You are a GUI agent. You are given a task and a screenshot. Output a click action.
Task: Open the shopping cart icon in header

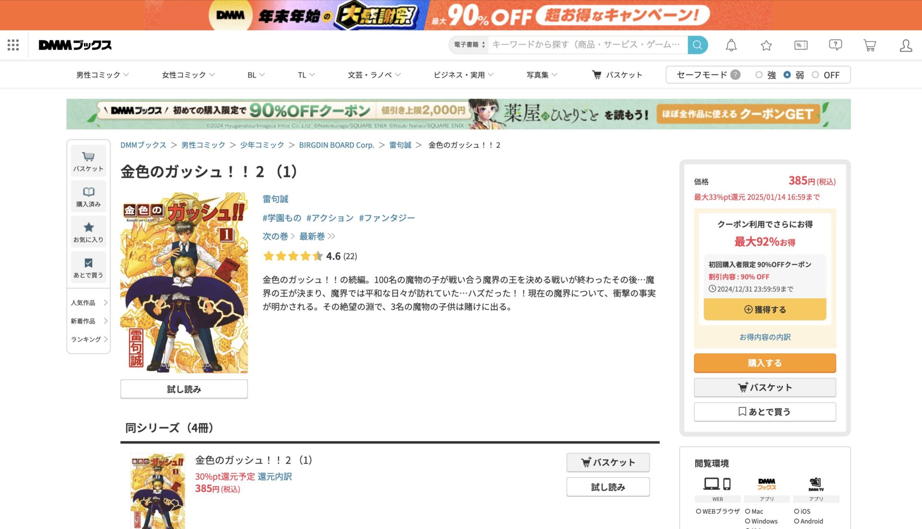[x=870, y=45]
